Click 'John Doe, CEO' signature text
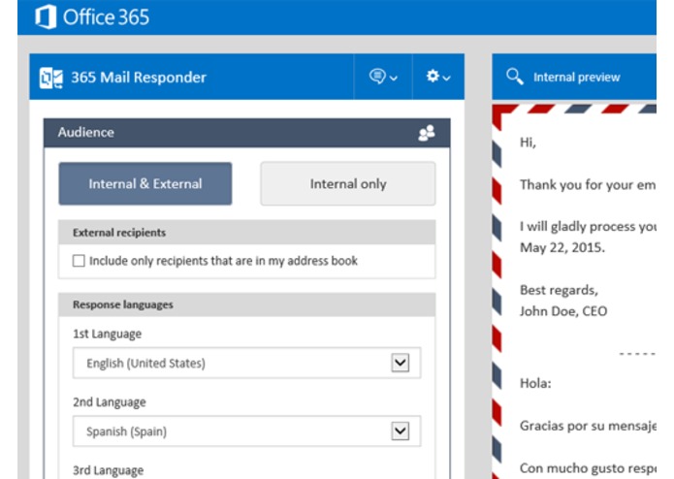The width and height of the screenshot is (674, 479). click(563, 311)
